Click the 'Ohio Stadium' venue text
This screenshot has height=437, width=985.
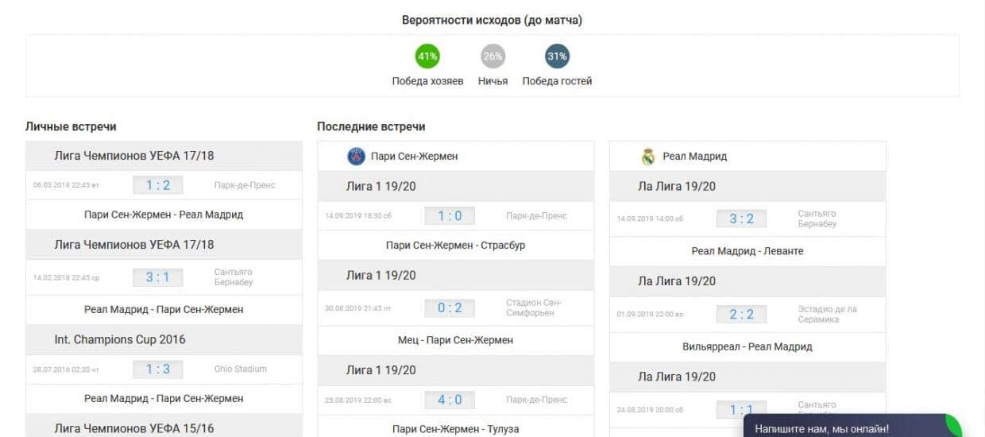click(x=241, y=369)
